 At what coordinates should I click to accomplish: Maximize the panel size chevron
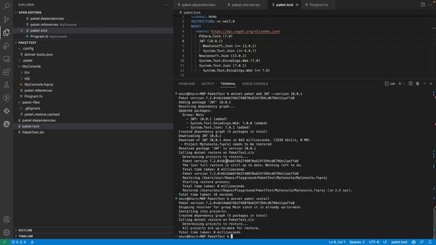(424, 84)
